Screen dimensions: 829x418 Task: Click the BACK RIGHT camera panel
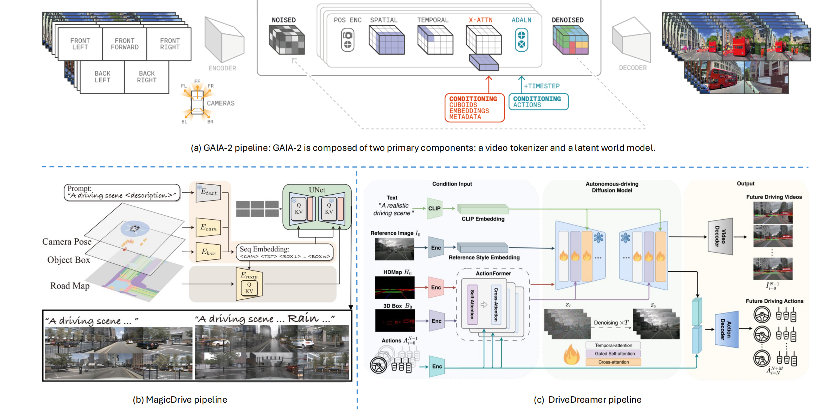[x=146, y=77]
